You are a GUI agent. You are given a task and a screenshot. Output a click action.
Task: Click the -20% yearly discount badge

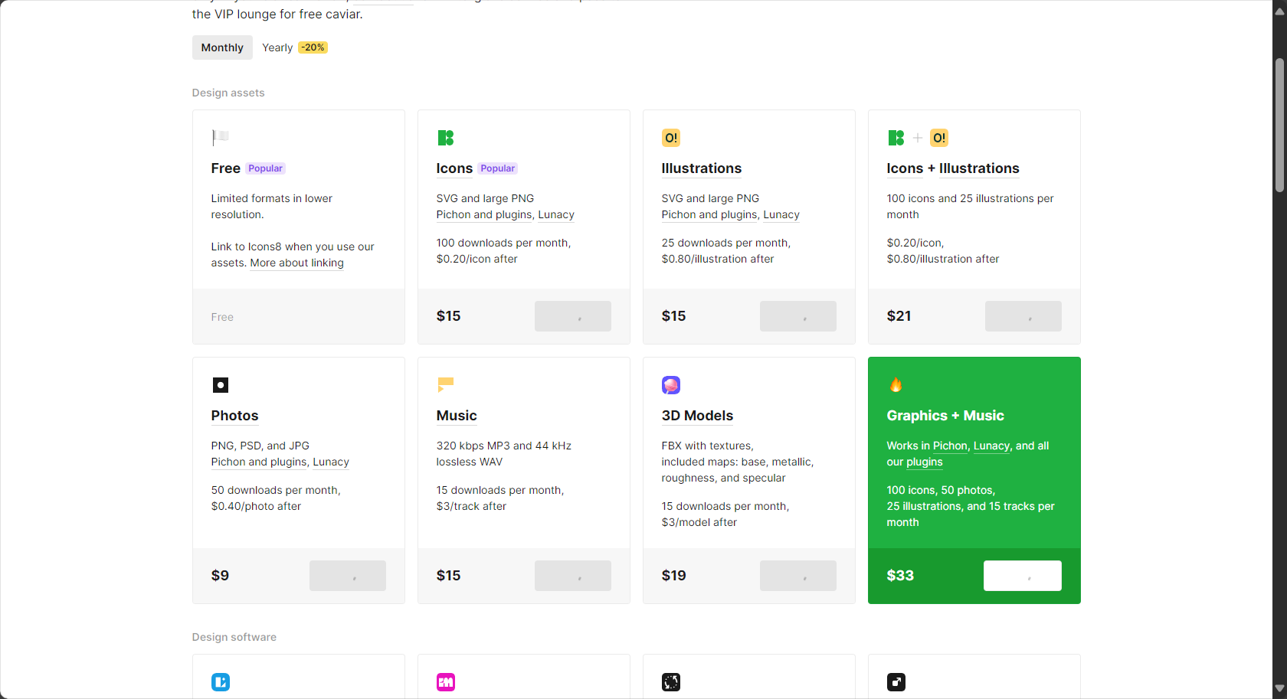point(313,47)
